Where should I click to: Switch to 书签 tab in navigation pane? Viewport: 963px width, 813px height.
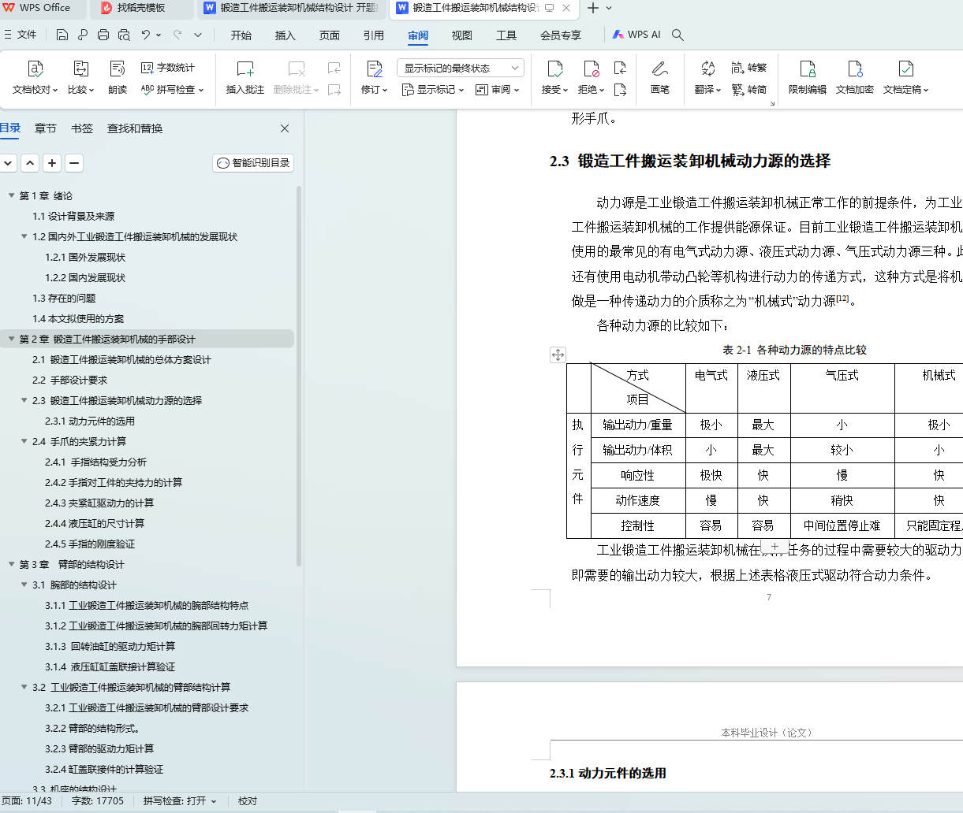[82, 128]
